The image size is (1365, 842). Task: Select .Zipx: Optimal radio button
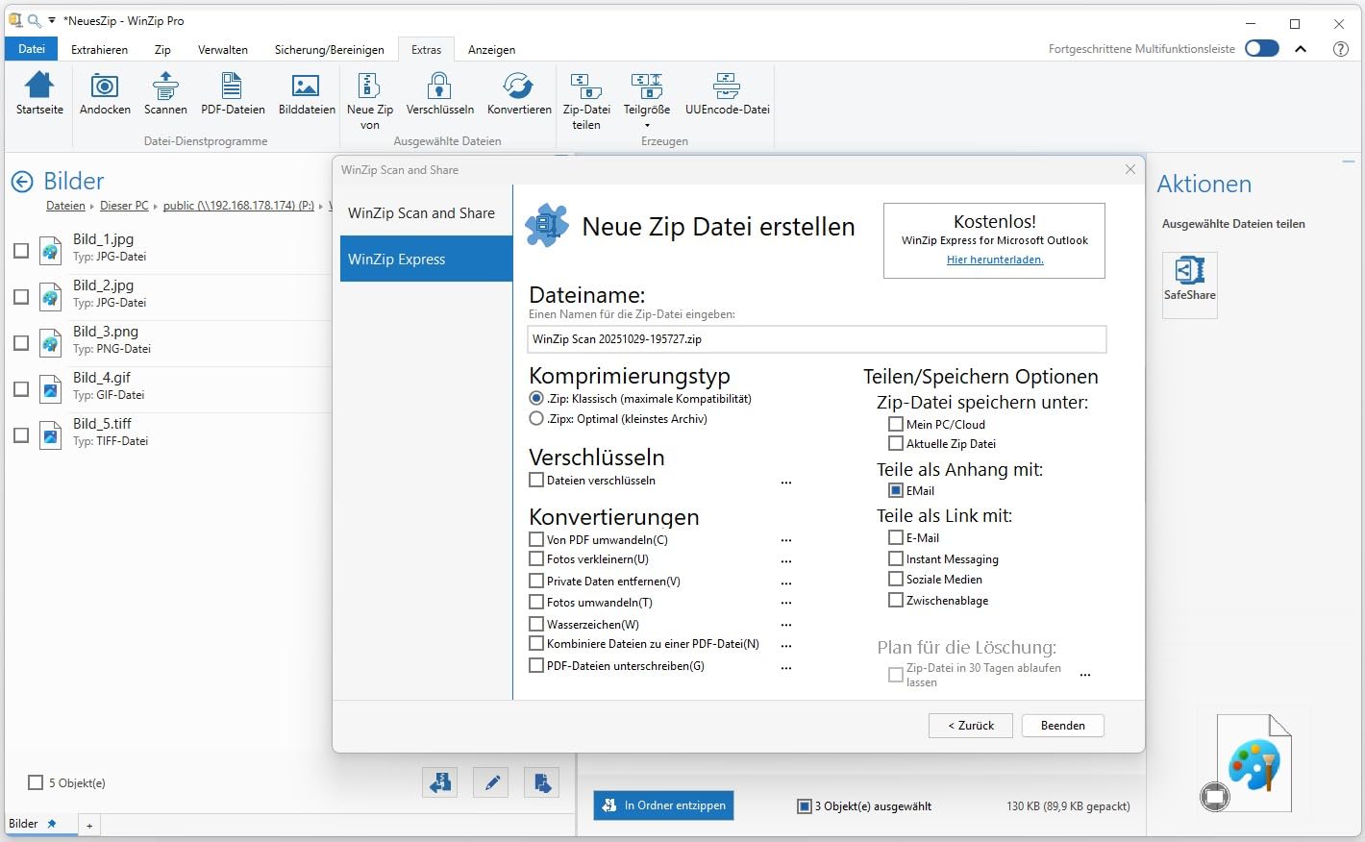(536, 418)
